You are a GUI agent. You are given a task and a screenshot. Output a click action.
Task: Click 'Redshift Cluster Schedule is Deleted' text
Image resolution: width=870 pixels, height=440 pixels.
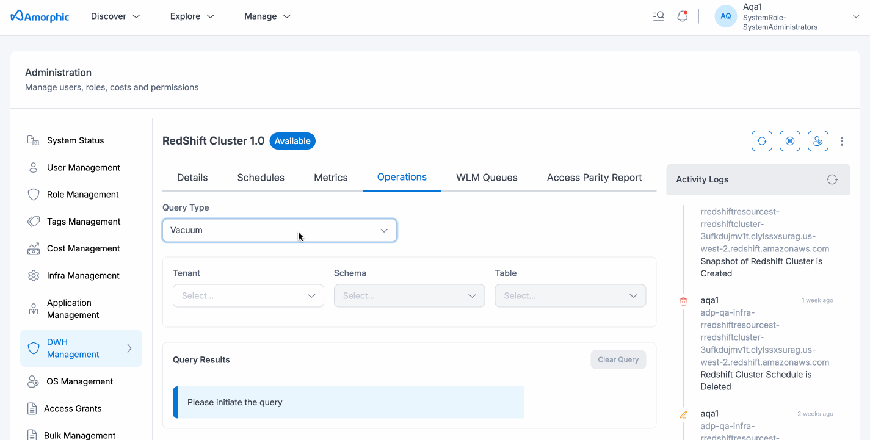tap(756, 381)
